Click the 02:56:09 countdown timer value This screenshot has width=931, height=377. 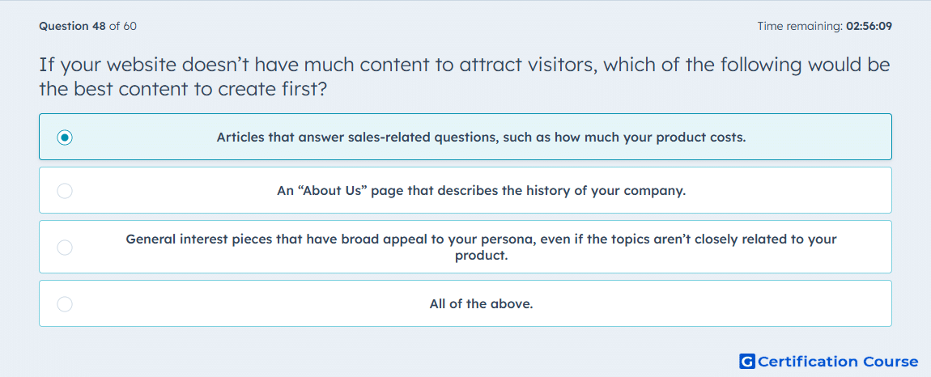point(869,26)
